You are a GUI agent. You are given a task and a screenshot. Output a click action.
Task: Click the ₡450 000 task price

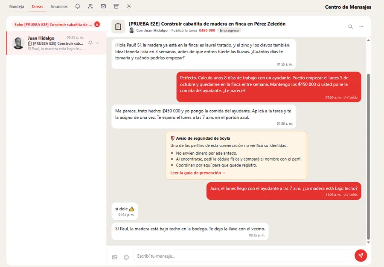[207, 30]
